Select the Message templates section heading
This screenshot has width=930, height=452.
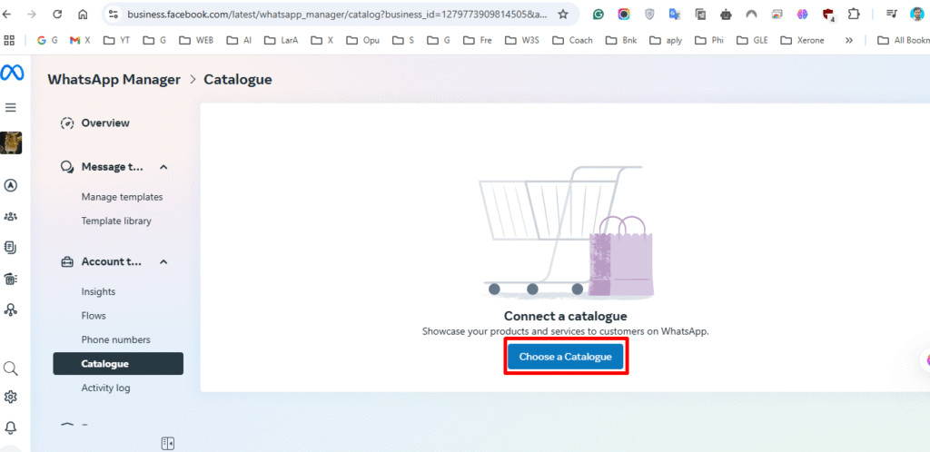coord(112,167)
